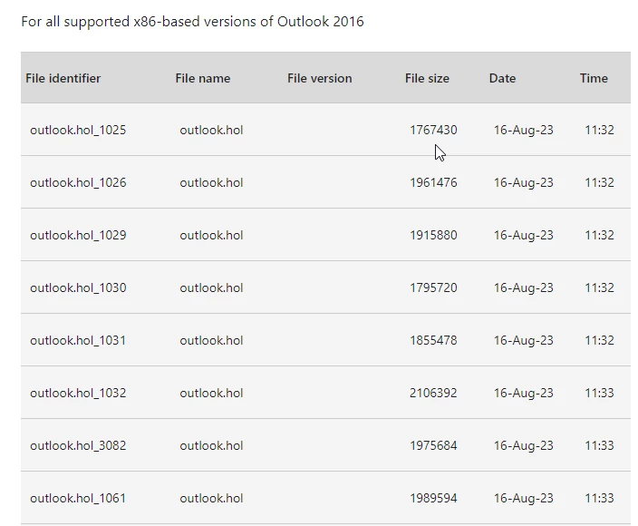638x526 pixels.
Task: Click file size value 1915880
Action: click(x=433, y=235)
